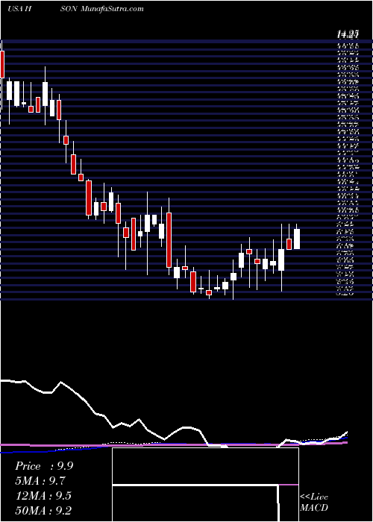Viewport: 373px width, 522px height.
Task: Click the 'USA H SON MunafaSutra.com' chart title
Action: click(x=75, y=9)
